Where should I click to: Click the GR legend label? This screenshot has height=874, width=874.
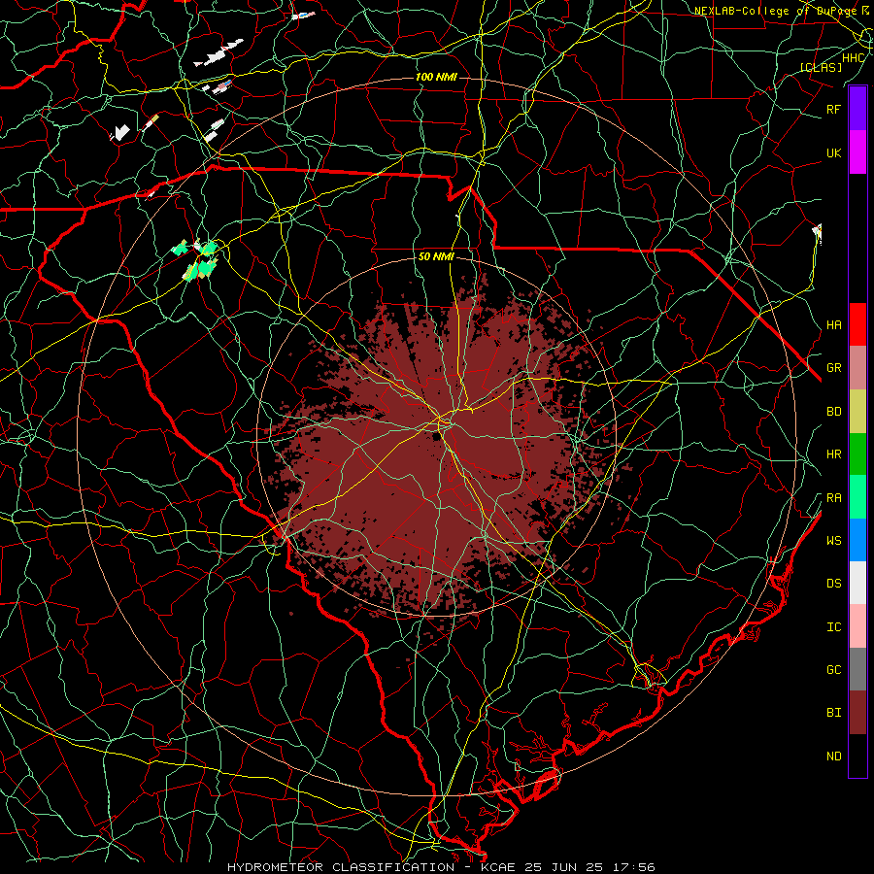click(834, 368)
